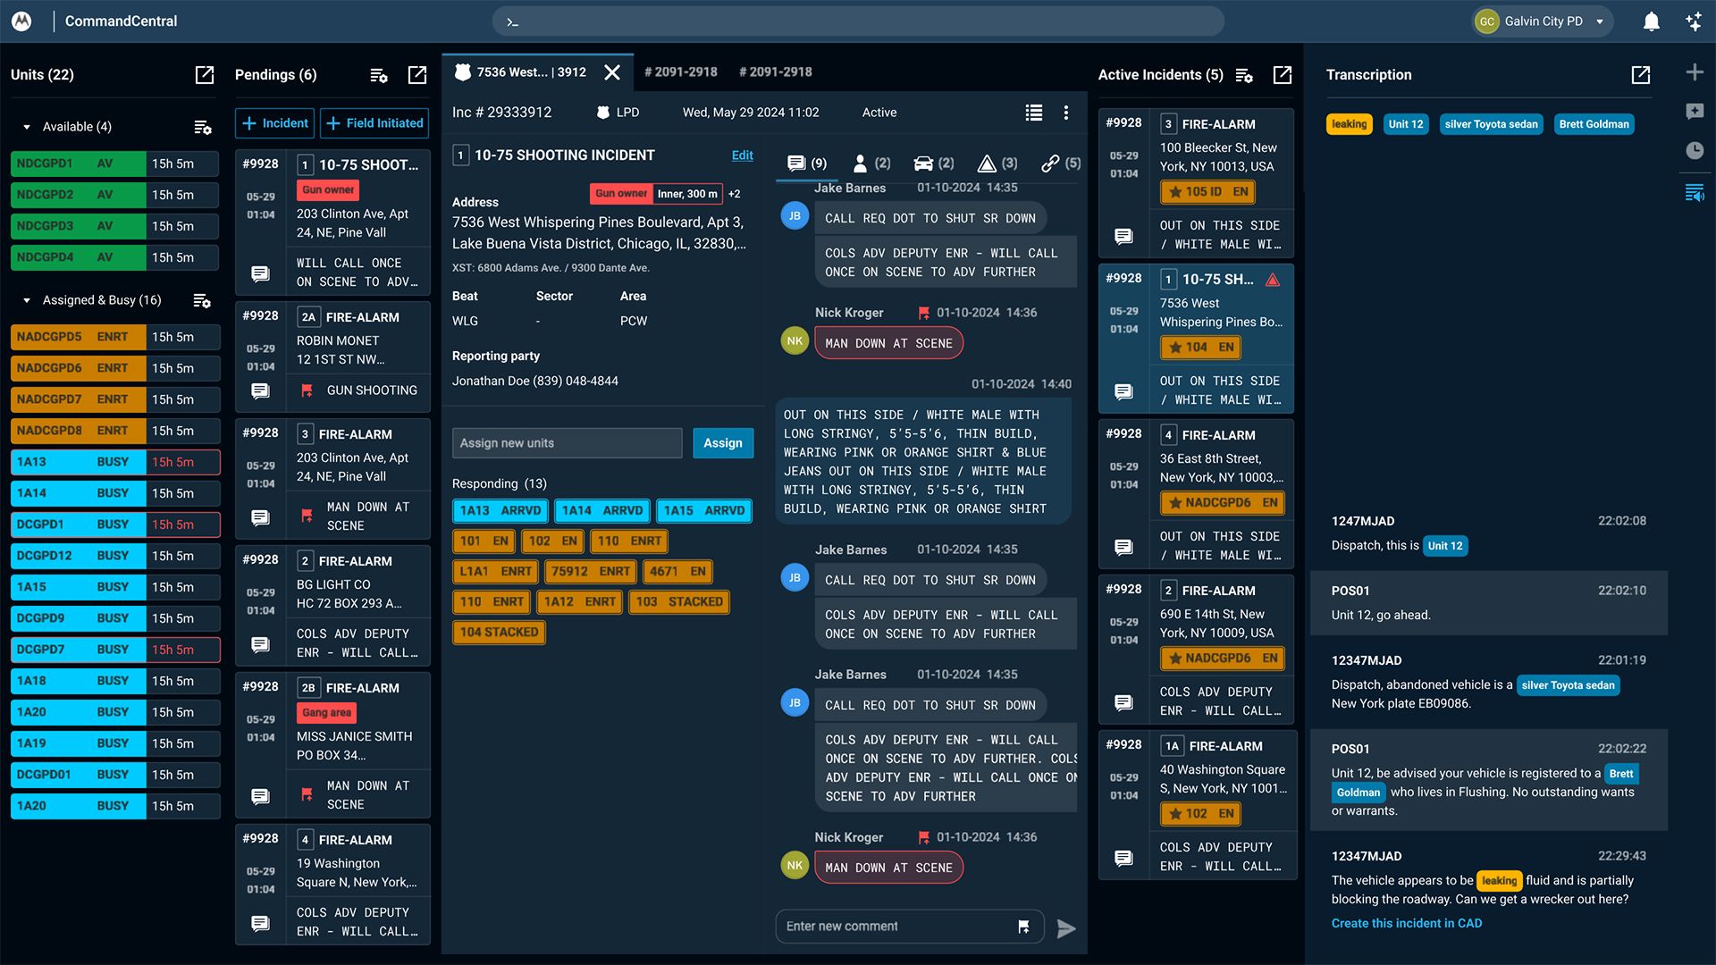The width and height of the screenshot is (1716, 965).
Task: Collapse Assigned & Busy units group
Action: click(27, 300)
